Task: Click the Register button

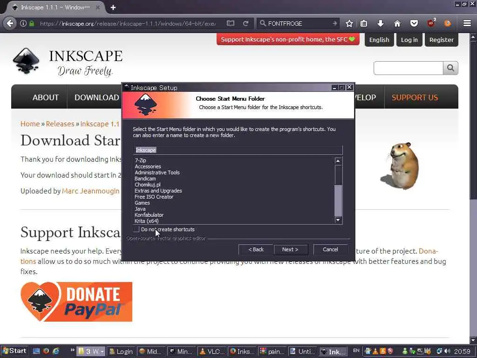Action: click(x=442, y=40)
